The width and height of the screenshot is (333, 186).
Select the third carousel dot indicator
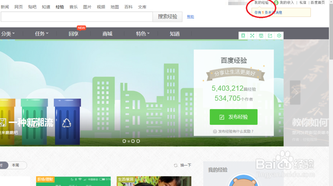tap(133, 141)
